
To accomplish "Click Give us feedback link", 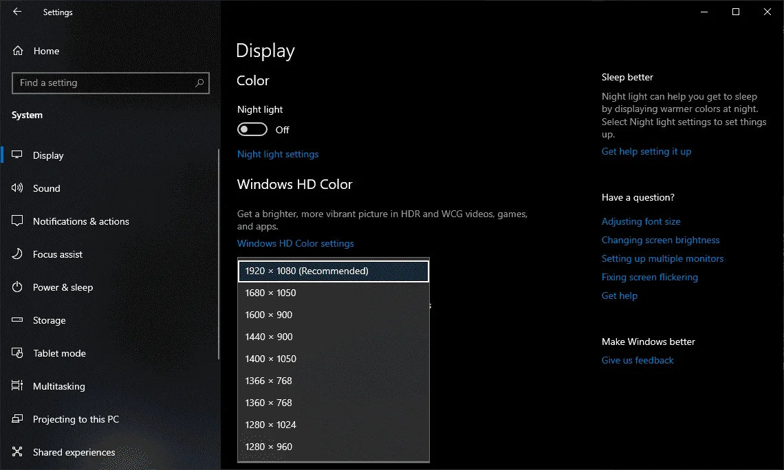I will tap(638, 360).
